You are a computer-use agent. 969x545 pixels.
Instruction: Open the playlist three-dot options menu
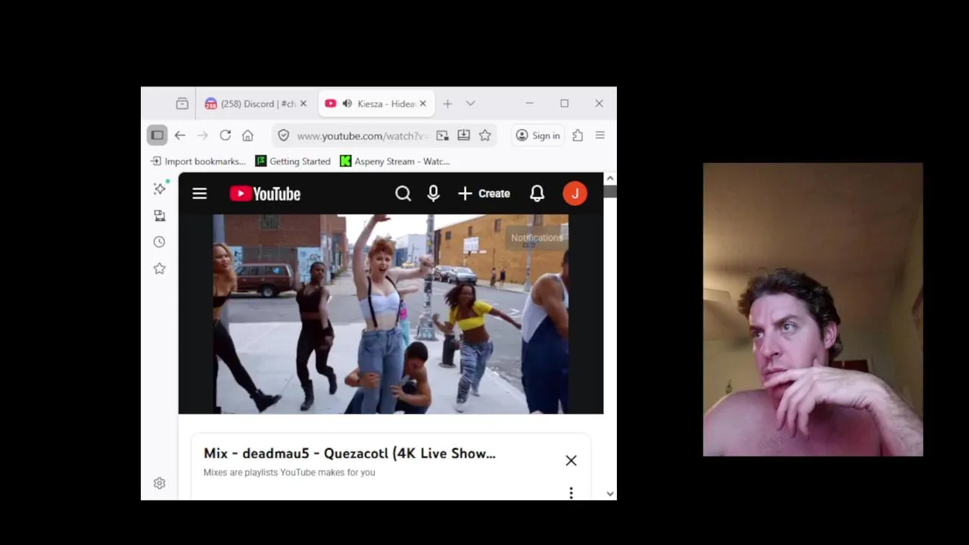[571, 494]
